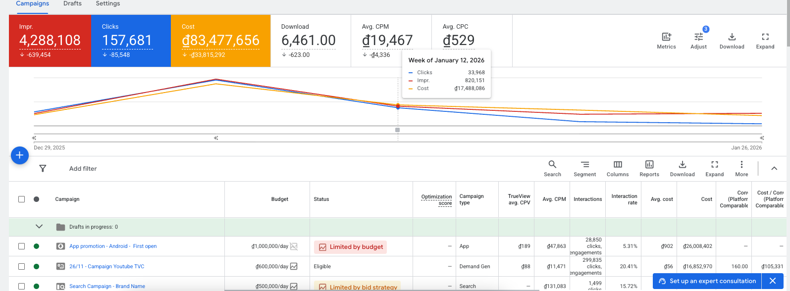
Task: Click the table Search icon
Action: point(552,165)
